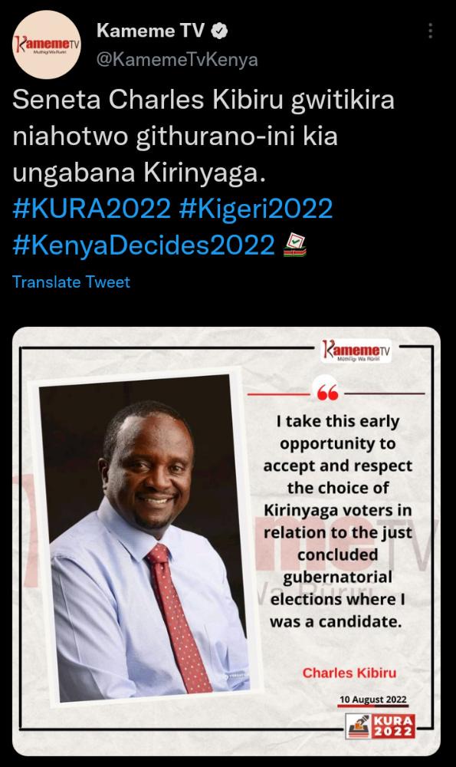The width and height of the screenshot is (456, 767).
Task: Open the Kameme TV display name
Action: [150, 31]
